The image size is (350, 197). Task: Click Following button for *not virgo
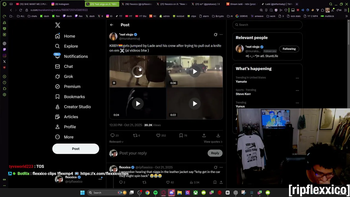click(x=289, y=49)
